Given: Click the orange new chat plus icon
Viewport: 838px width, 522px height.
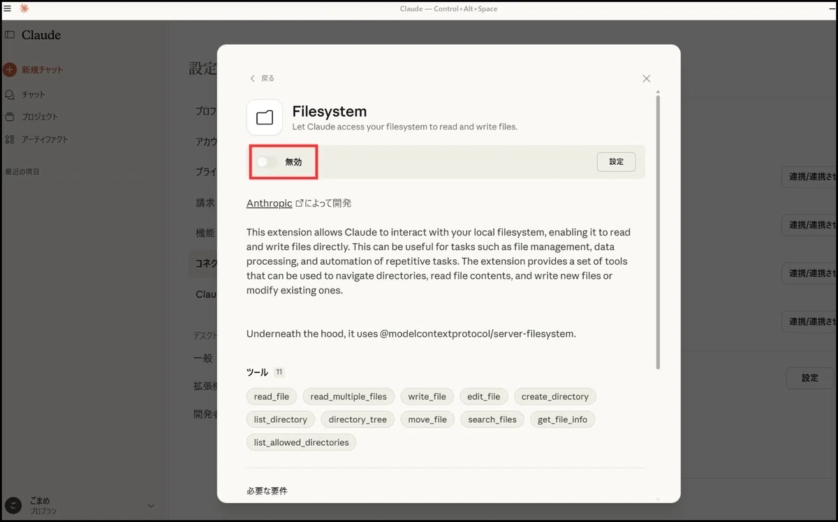Looking at the screenshot, I should [10, 70].
